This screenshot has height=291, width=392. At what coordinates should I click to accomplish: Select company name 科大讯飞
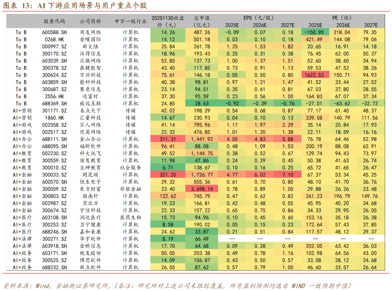coord(90,153)
